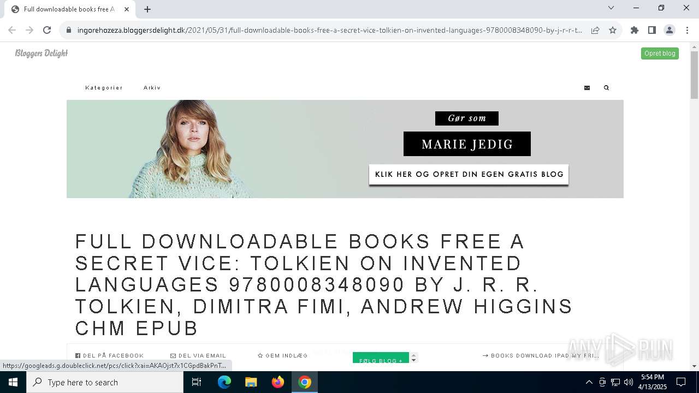699x393 pixels.
Task: Click the envelope contact icon
Action: click(587, 87)
